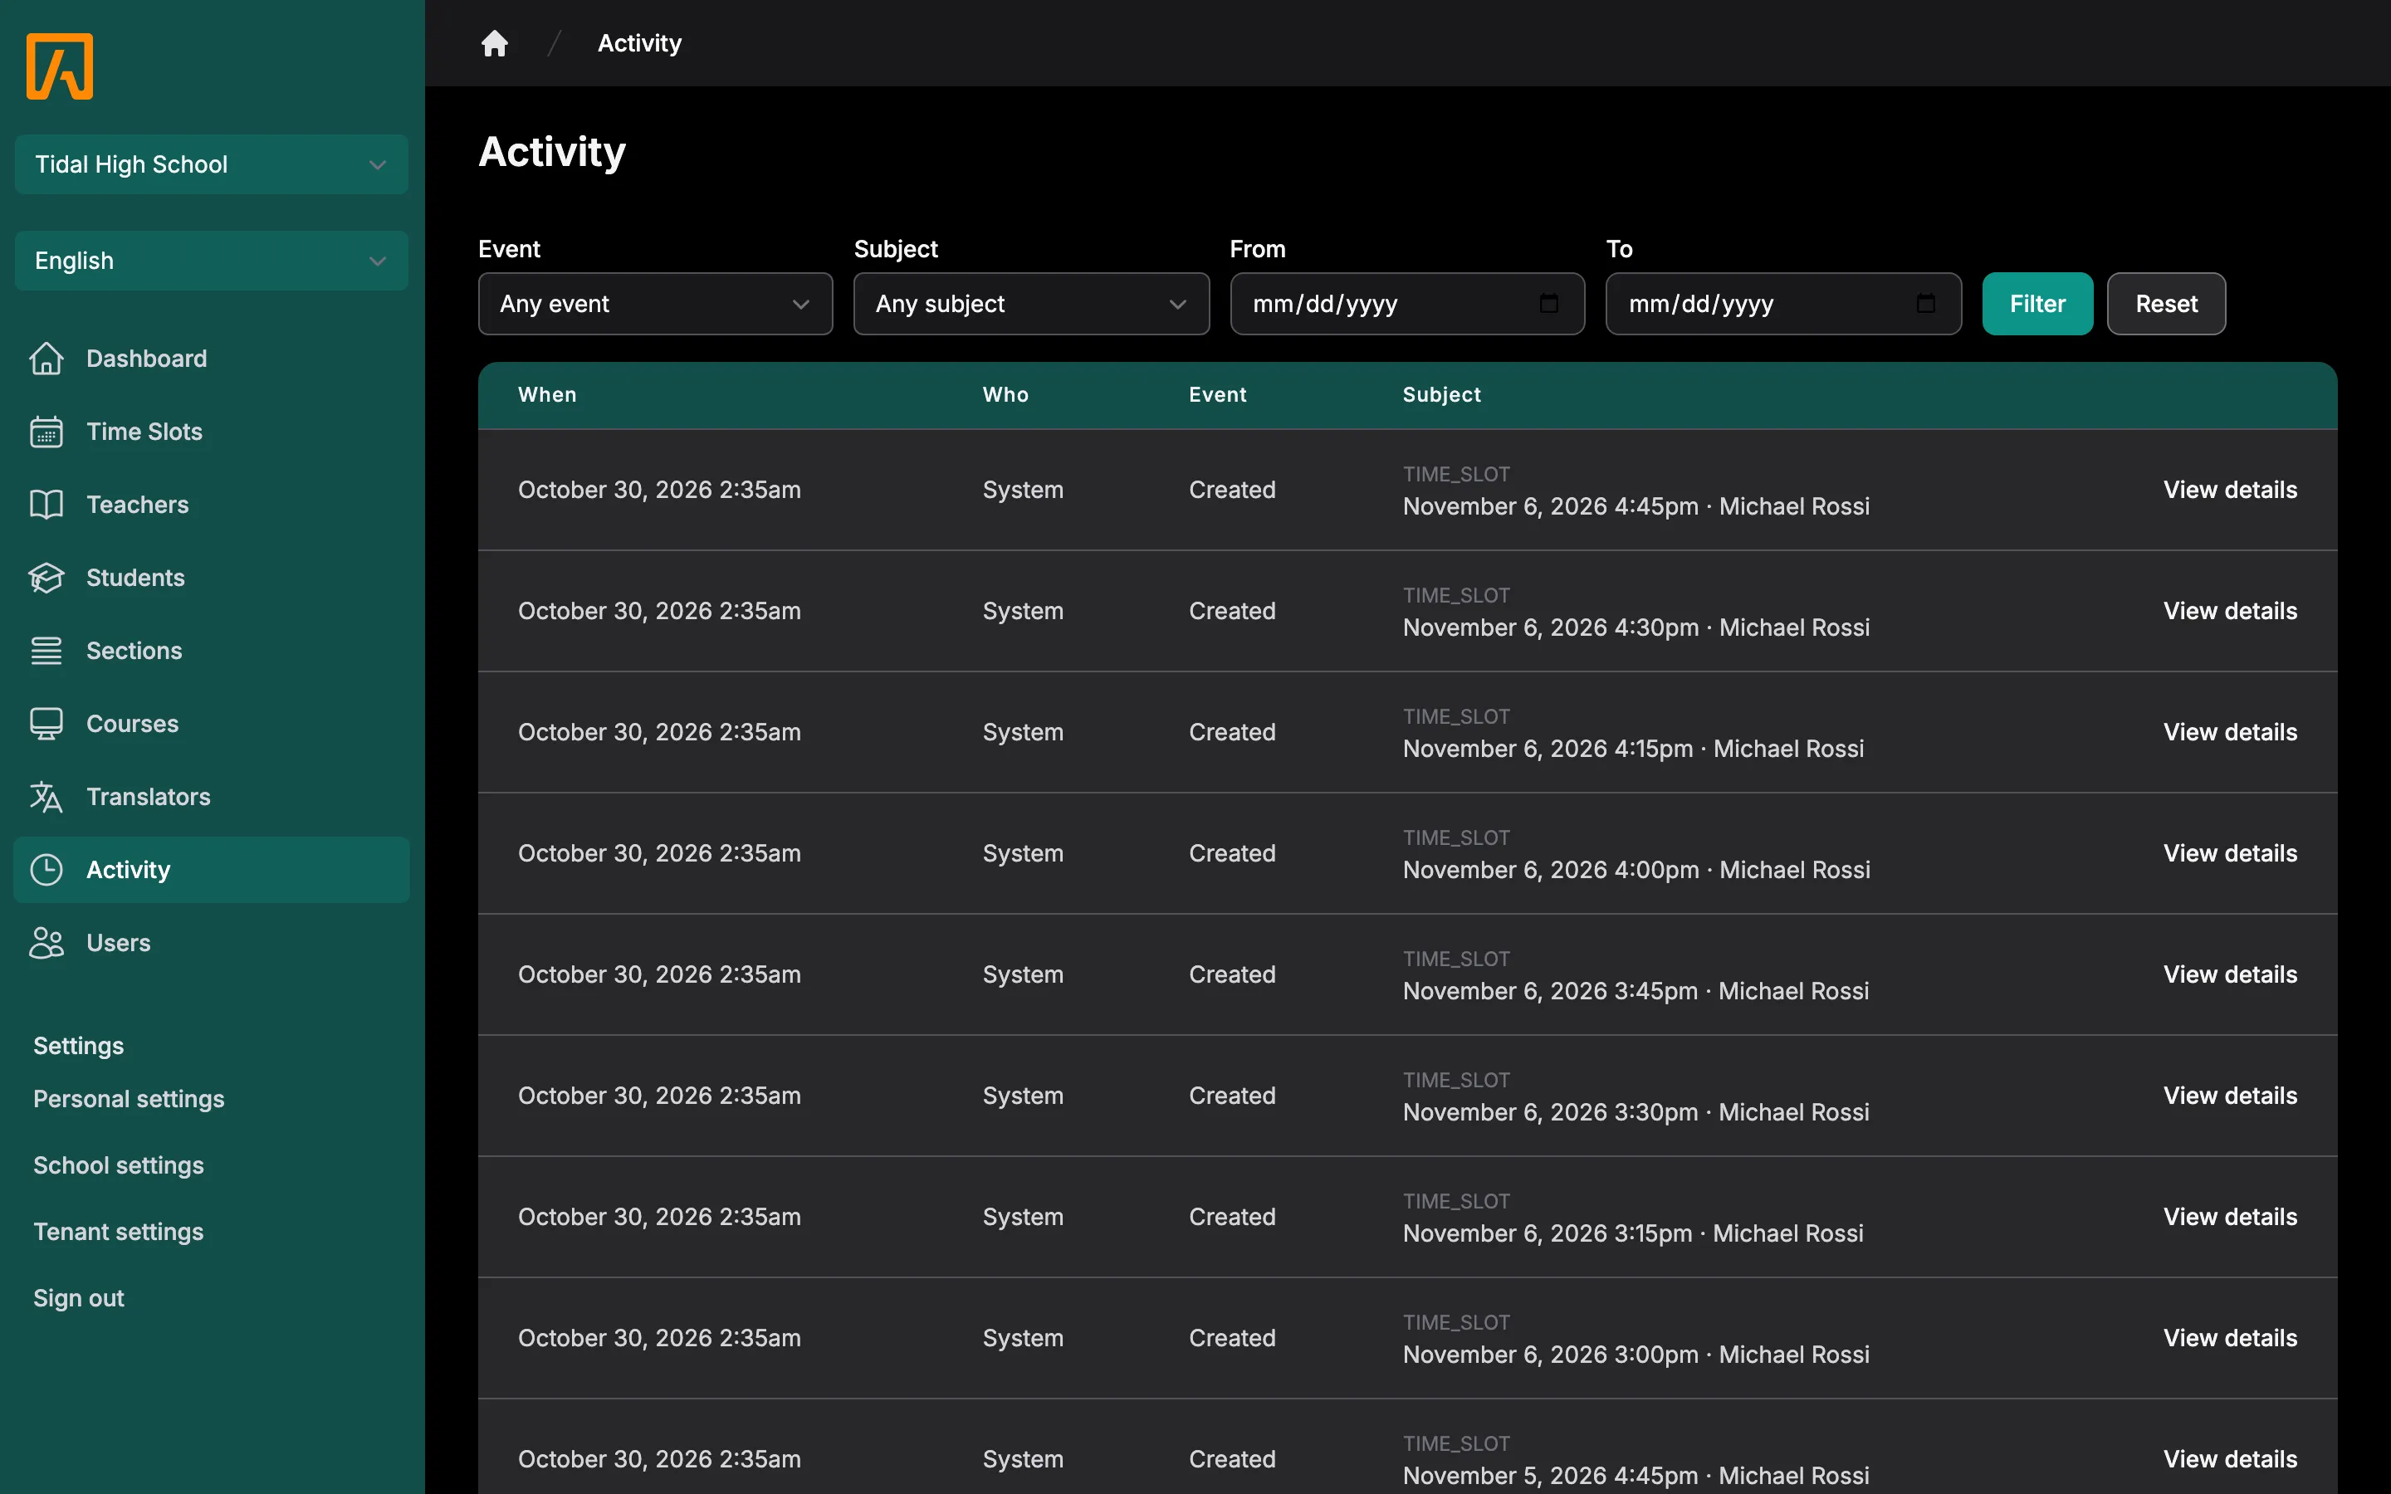Click the Activity breadcrumb text
2391x1494 pixels.
coord(639,42)
